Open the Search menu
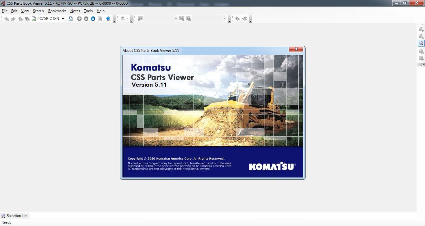425x226 pixels. click(38, 11)
